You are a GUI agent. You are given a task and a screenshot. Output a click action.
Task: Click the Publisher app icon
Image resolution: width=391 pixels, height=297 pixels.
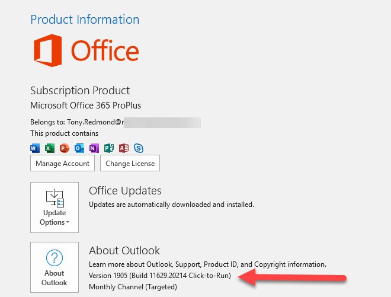pyautogui.click(x=109, y=148)
